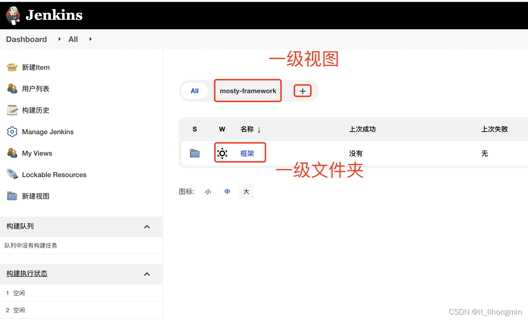Click the 用户列表 people icon
Screen dimensions: 528x320
click(12, 88)
